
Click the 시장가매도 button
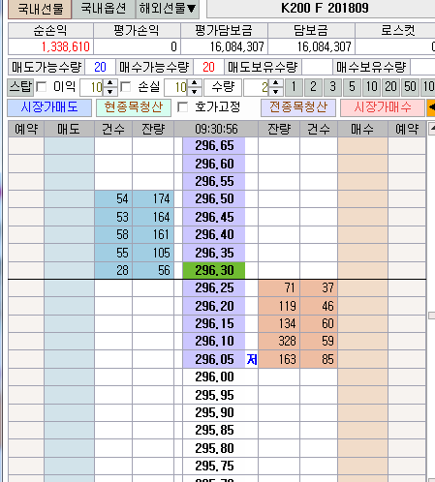pos(49,107)
